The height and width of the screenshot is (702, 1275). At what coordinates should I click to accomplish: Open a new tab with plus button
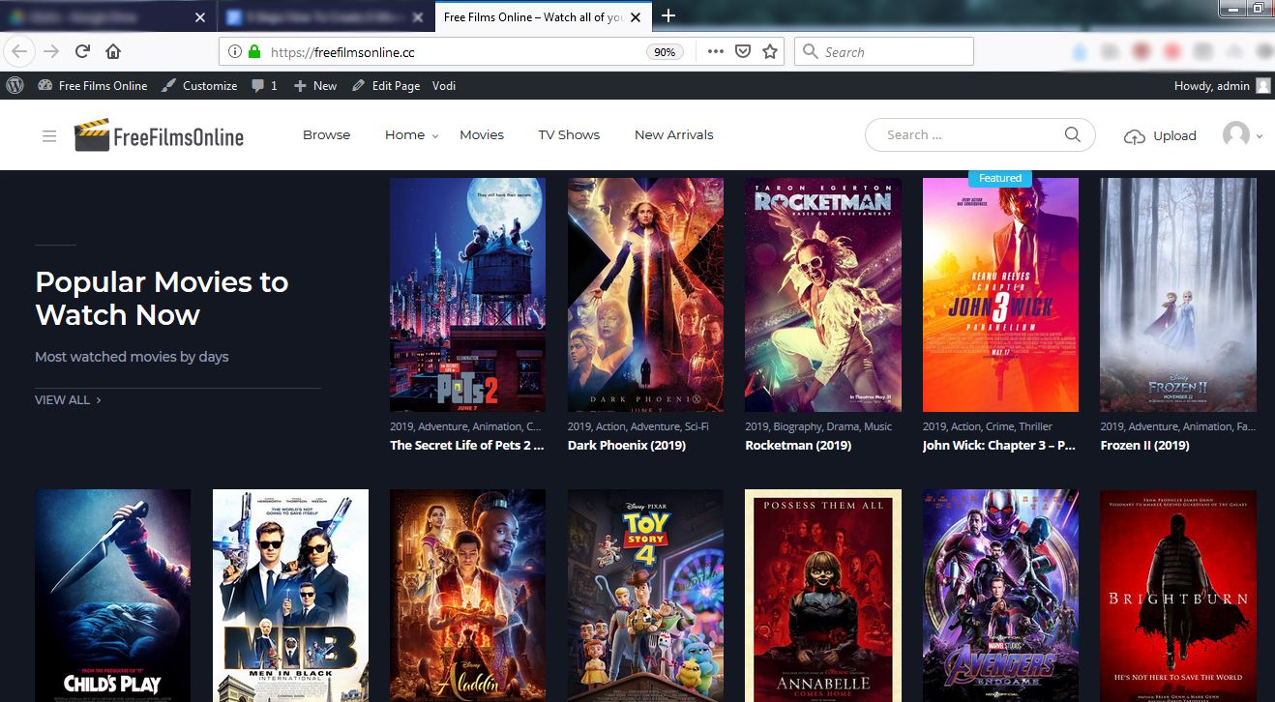pos(668,15)
